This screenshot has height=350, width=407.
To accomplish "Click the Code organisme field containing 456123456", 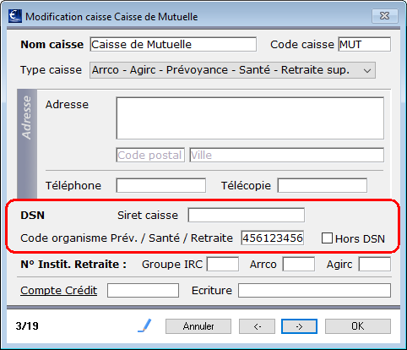I will pos(273,238).
